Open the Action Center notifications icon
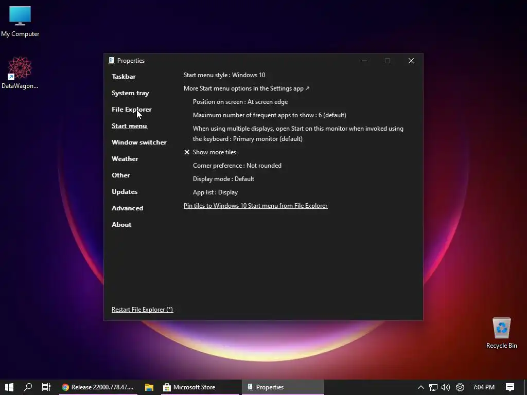The height and width of the screenshot is (395, 527). (510, 387)
